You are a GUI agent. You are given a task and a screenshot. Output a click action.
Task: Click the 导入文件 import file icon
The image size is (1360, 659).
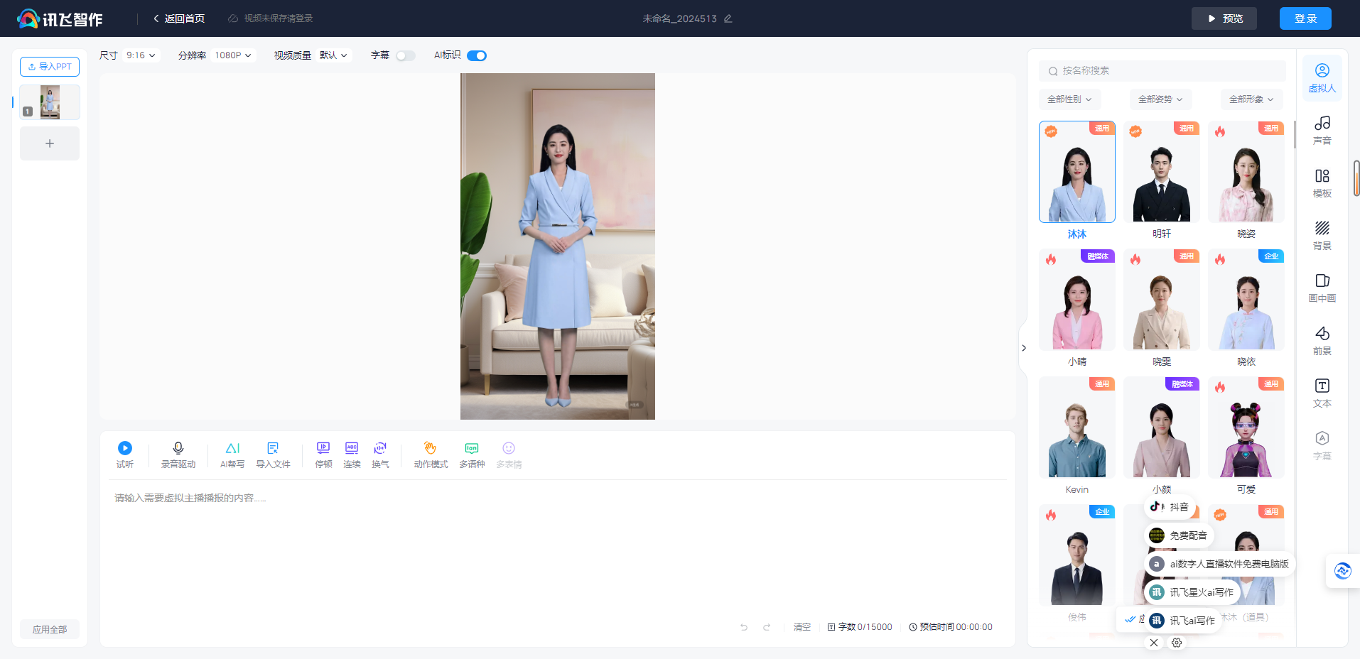coord(273,448)
